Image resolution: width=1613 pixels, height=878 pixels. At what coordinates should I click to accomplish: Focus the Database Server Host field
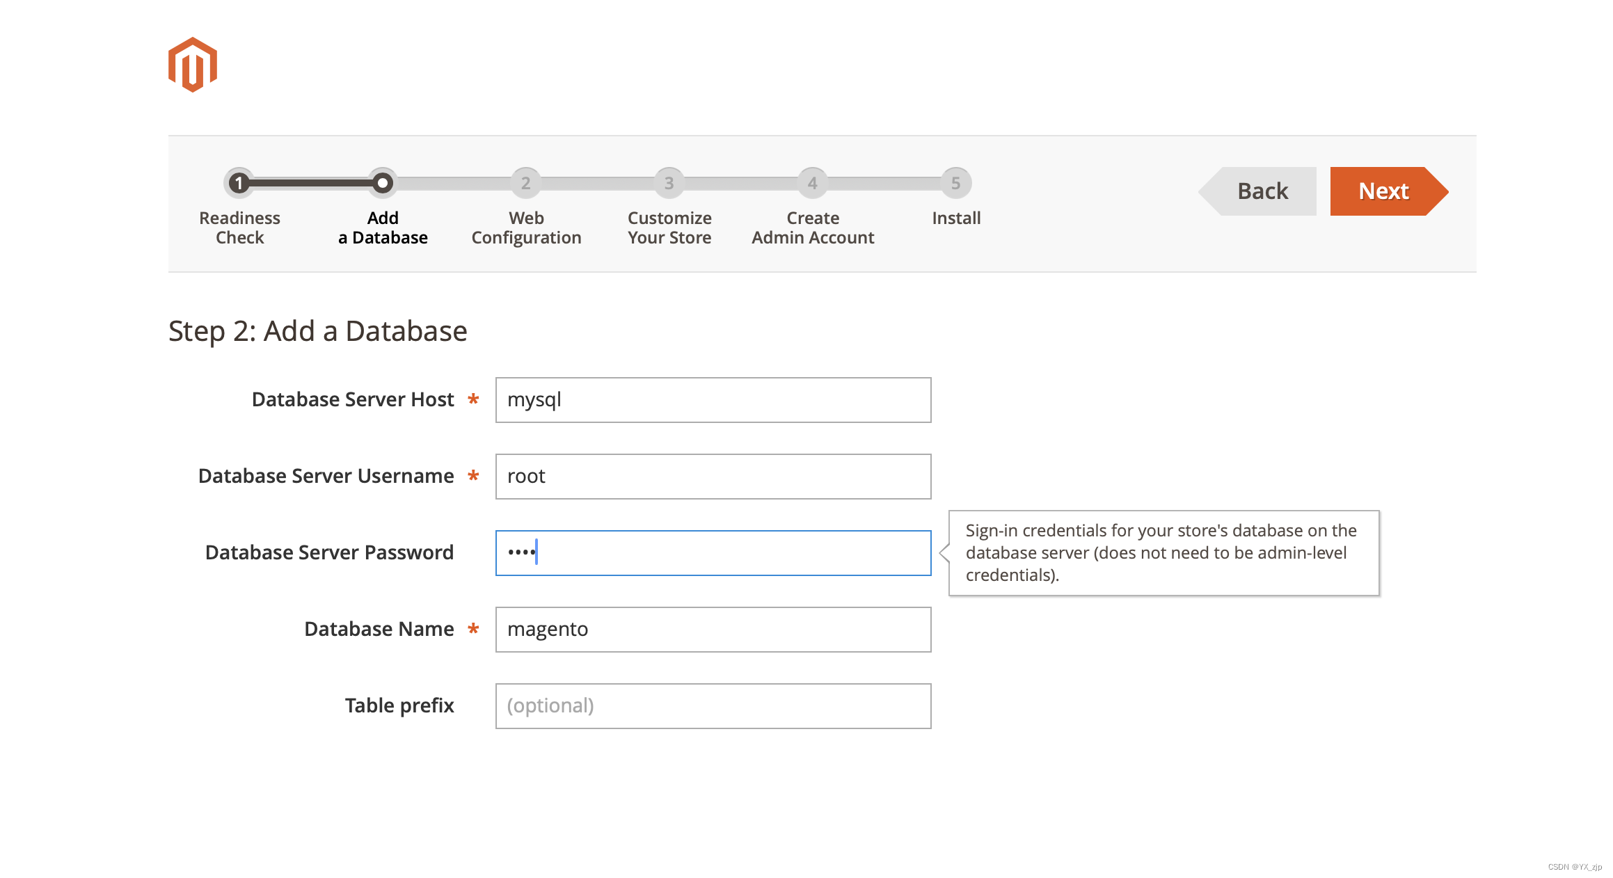pos(713,400)
